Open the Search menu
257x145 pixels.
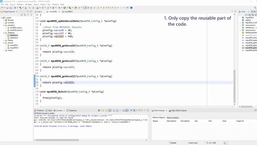[x=36, y=4]
